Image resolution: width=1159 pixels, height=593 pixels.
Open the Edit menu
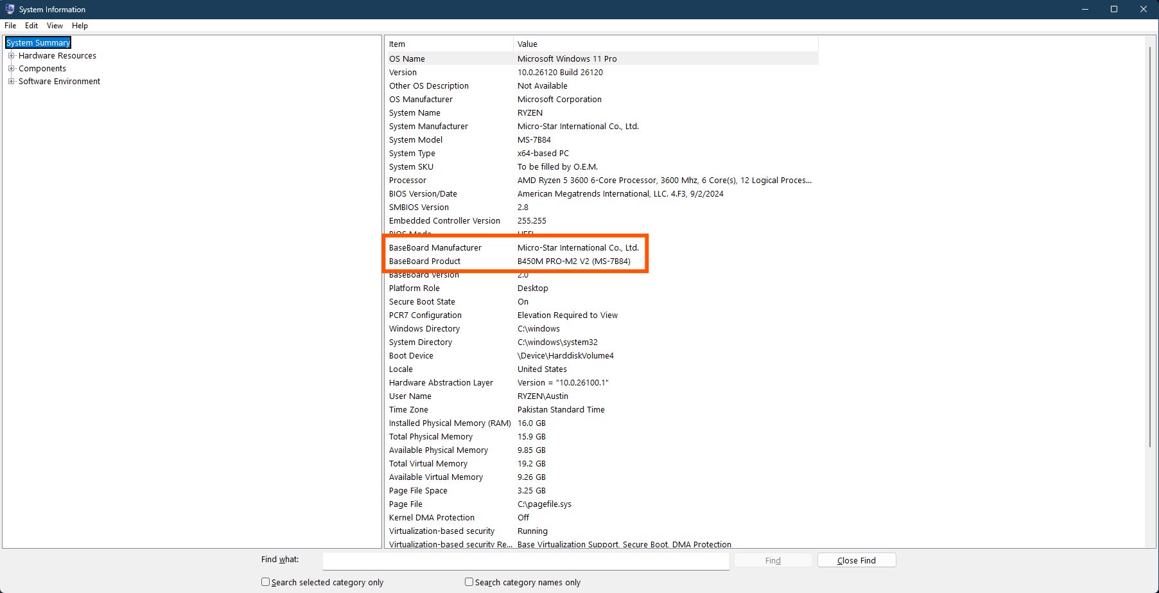click(31, 26)
